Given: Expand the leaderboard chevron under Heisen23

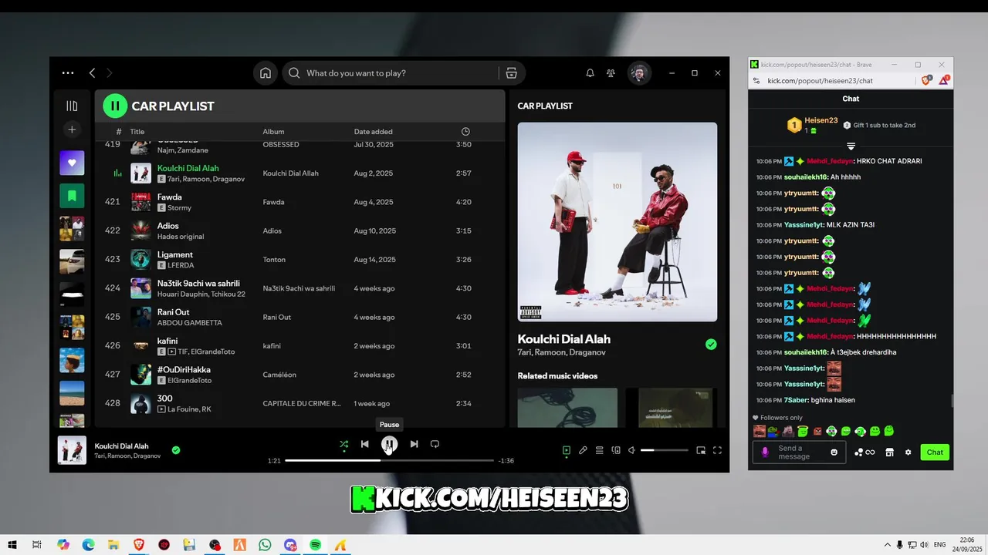Looking at the screenshot, I should pos(851,146).
